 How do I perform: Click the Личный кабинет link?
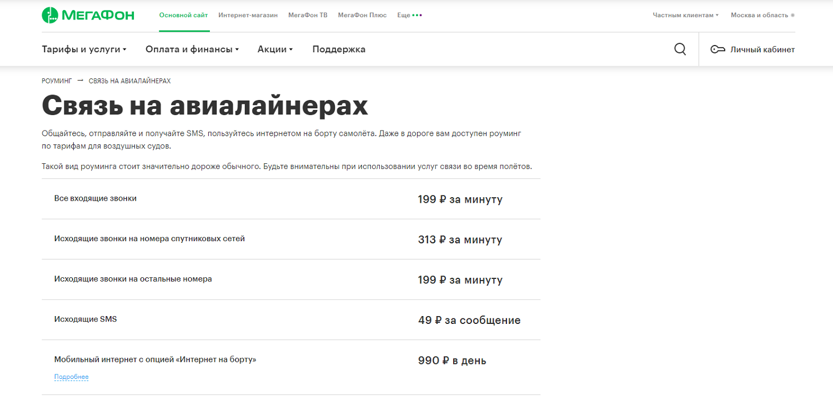coord(762,49)
